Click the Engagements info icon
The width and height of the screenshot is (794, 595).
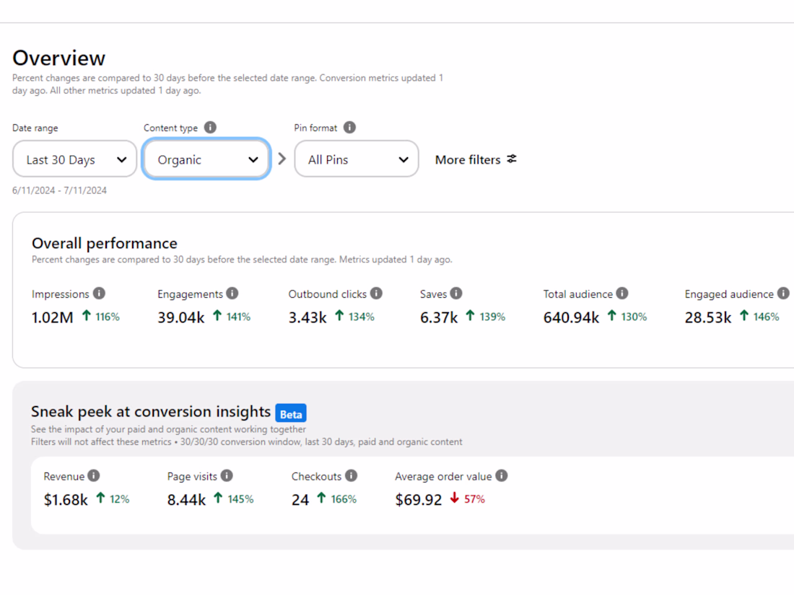click(x=232, y=294)
